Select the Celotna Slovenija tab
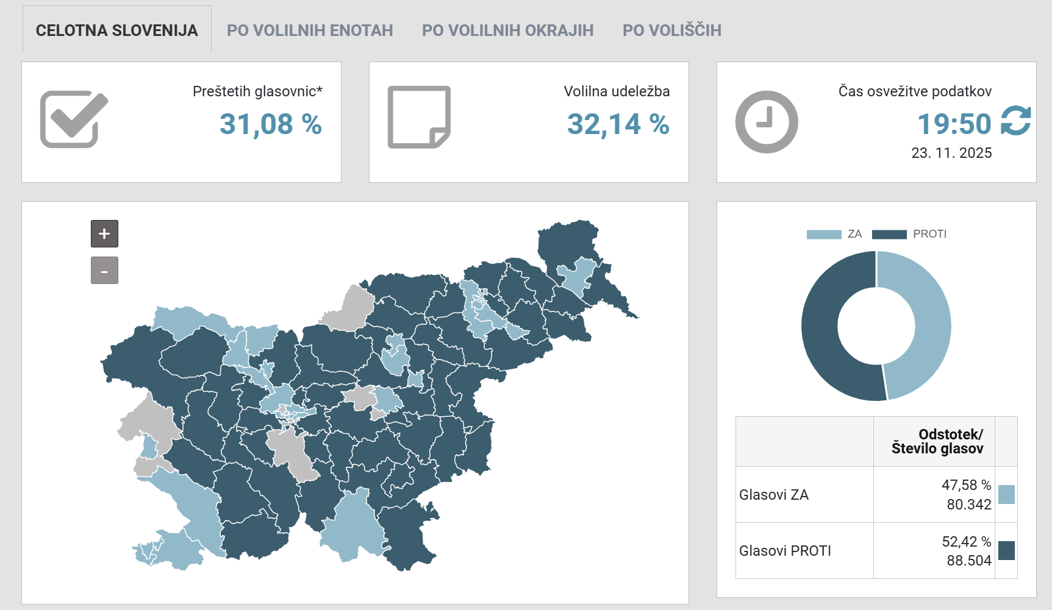 [x=117, y=30]
